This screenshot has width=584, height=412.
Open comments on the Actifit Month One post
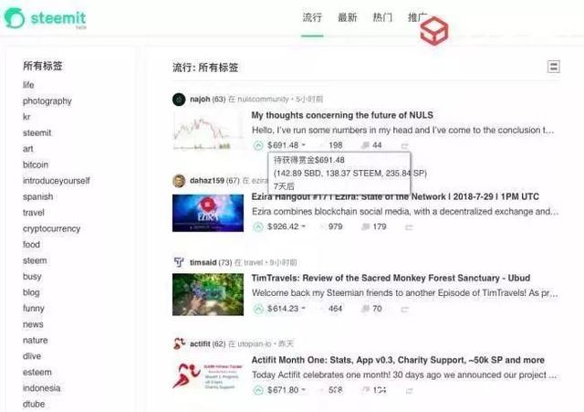374,390
